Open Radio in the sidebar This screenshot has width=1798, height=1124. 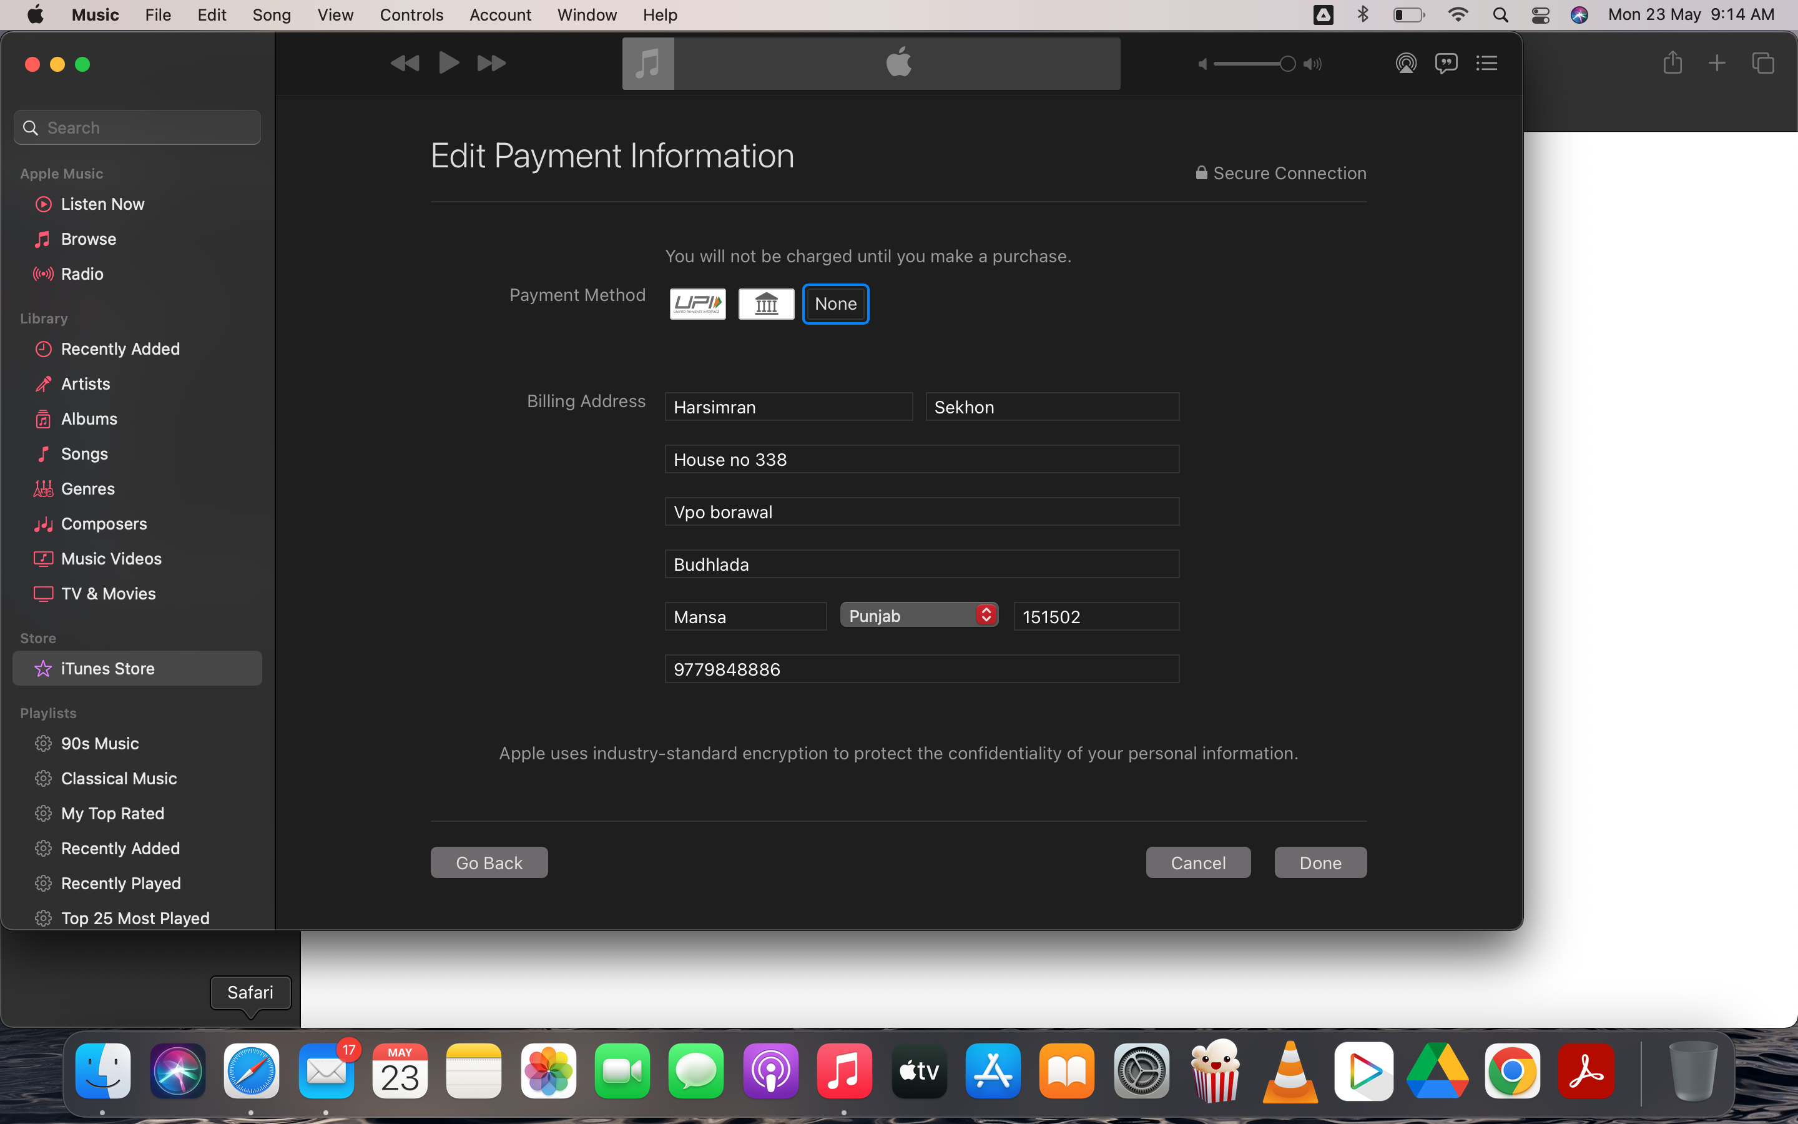[82, 274]
